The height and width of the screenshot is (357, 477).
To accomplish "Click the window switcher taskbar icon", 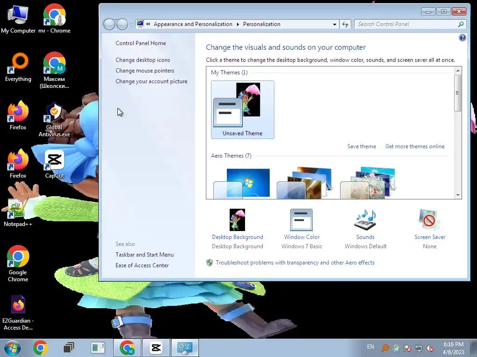I will click(x=69, y=348).
